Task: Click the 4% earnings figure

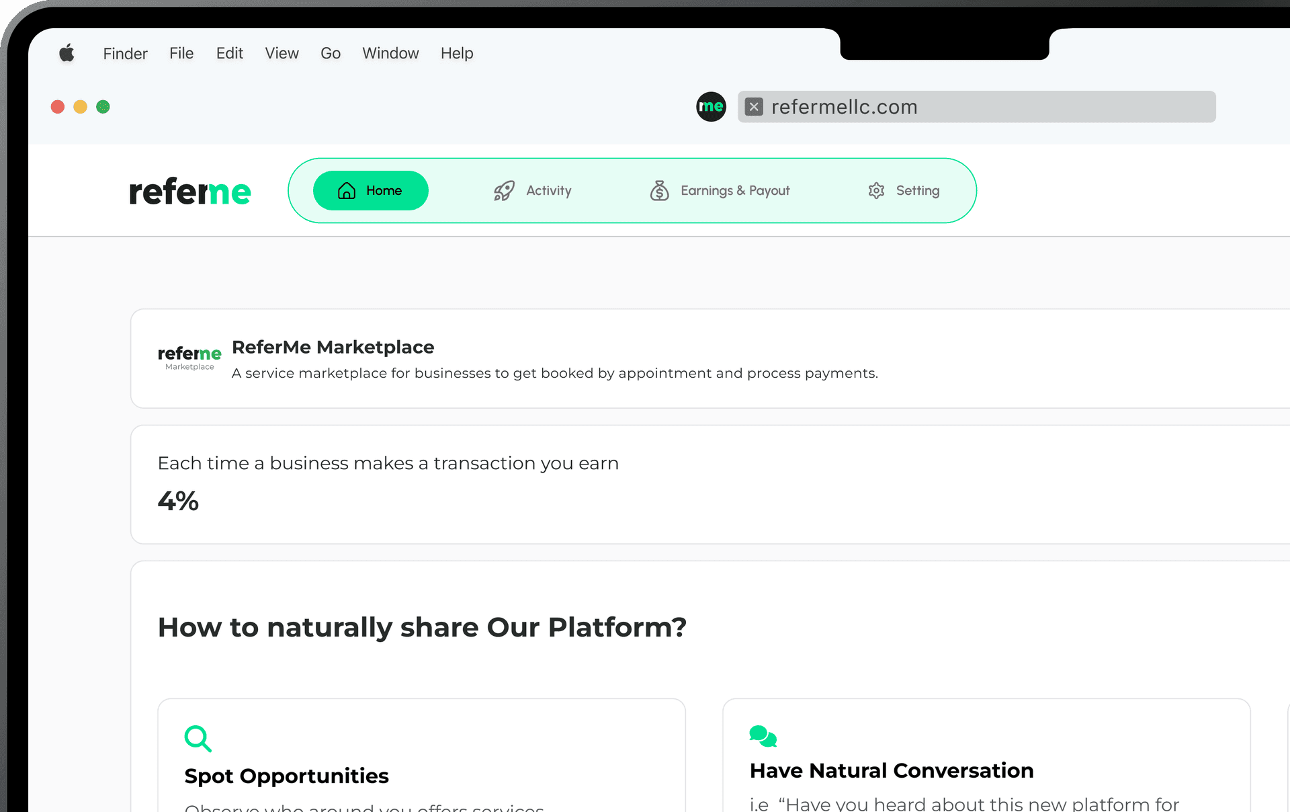Action: [x=178, y=500]
